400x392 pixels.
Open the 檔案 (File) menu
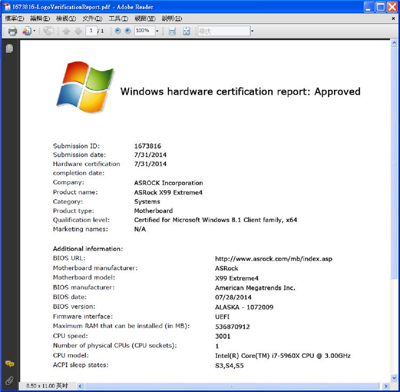click(x=14, y=19)
